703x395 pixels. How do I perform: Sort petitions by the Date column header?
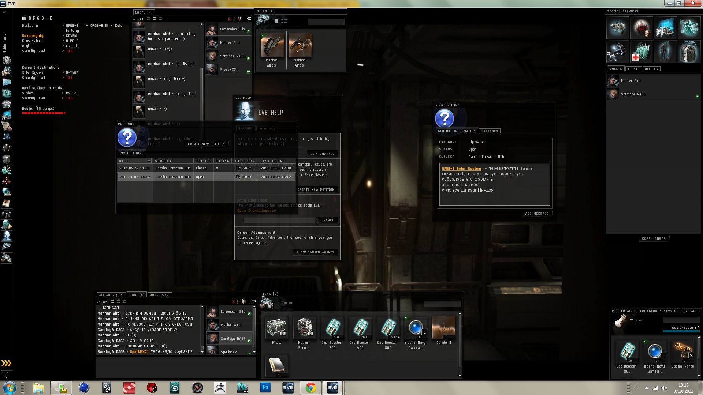(x=124, y=161)
